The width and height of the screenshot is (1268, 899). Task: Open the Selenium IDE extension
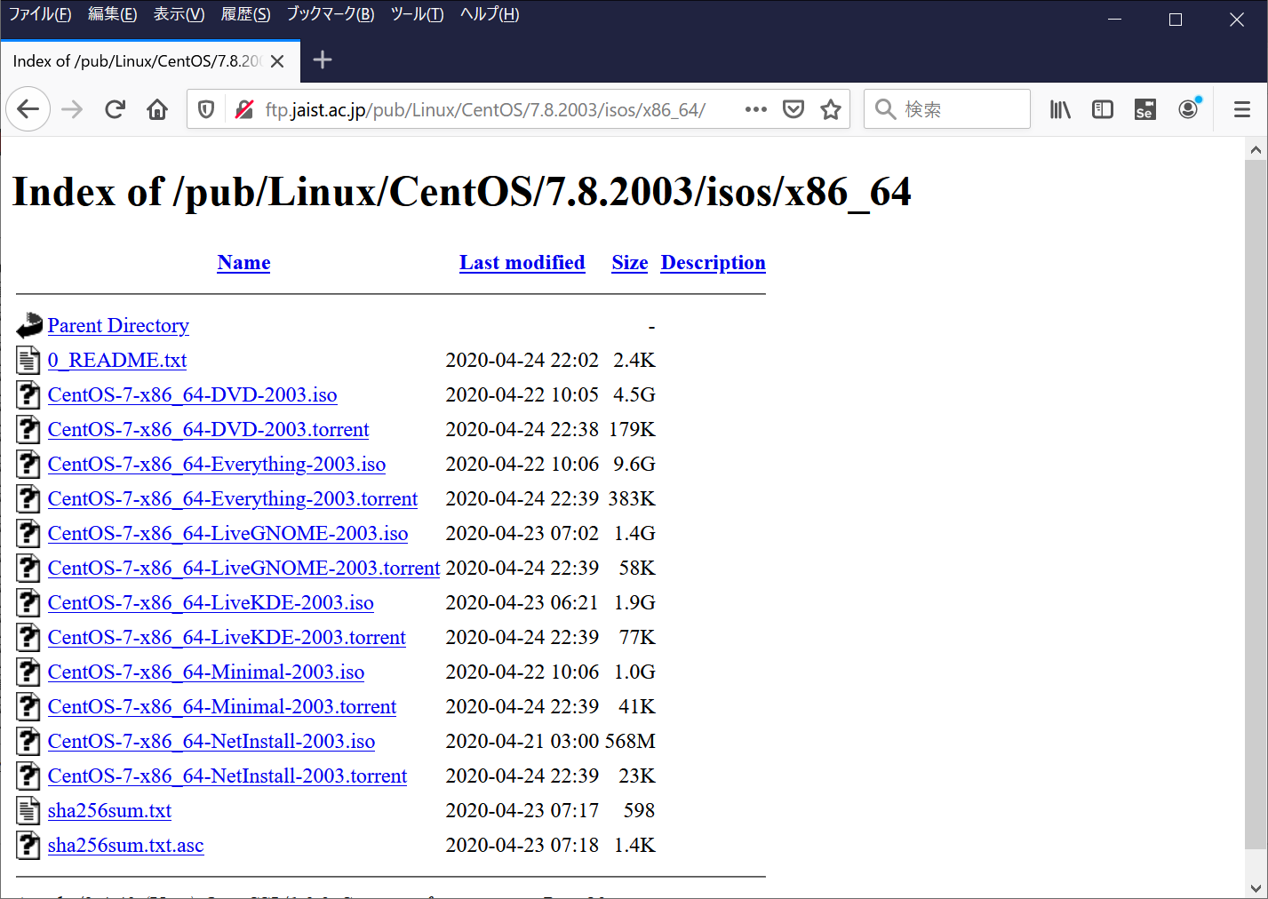[1145, 109]
